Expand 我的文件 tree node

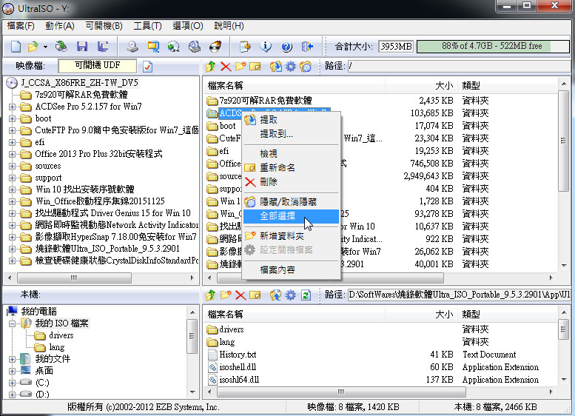tap(12, 360)
